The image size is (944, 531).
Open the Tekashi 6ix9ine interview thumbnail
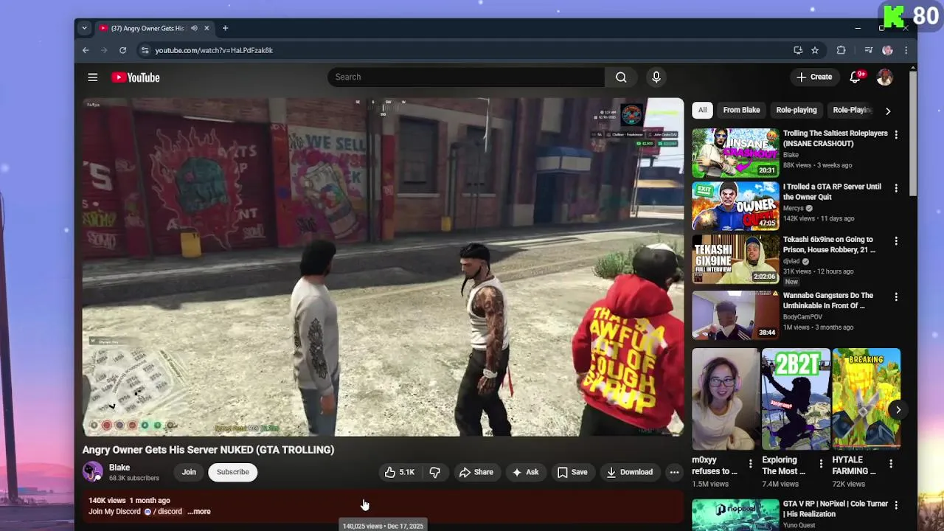(x=735, y=259)
